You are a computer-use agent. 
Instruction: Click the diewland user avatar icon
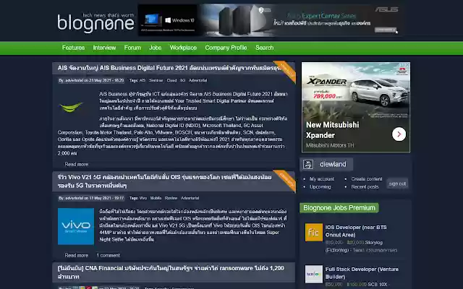click(x=308, y=164)
